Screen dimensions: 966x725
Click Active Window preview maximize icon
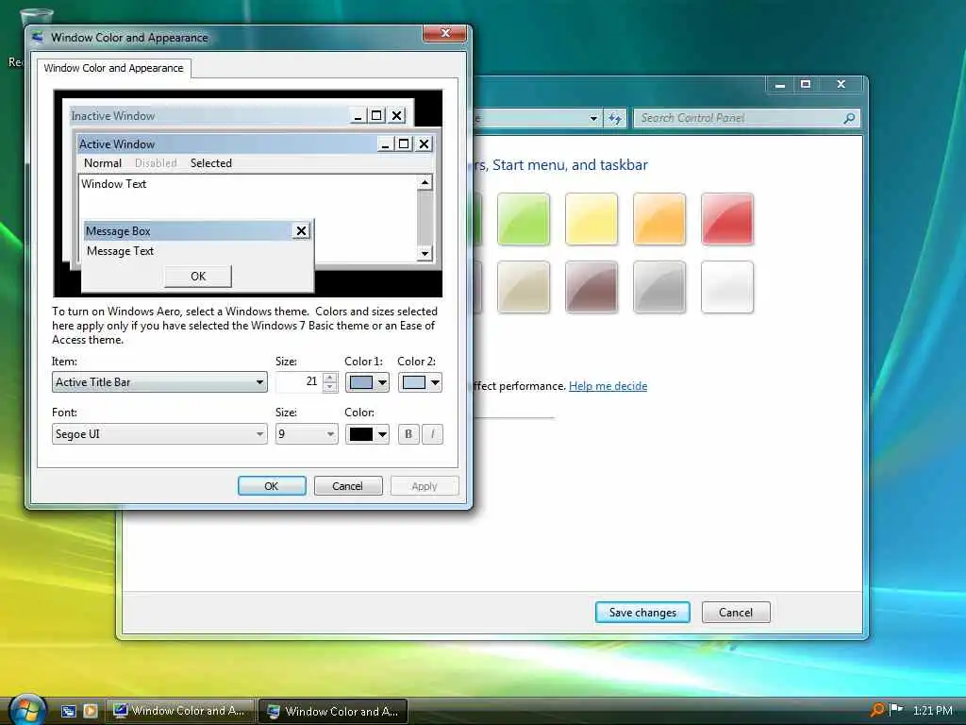click(404, 143)
